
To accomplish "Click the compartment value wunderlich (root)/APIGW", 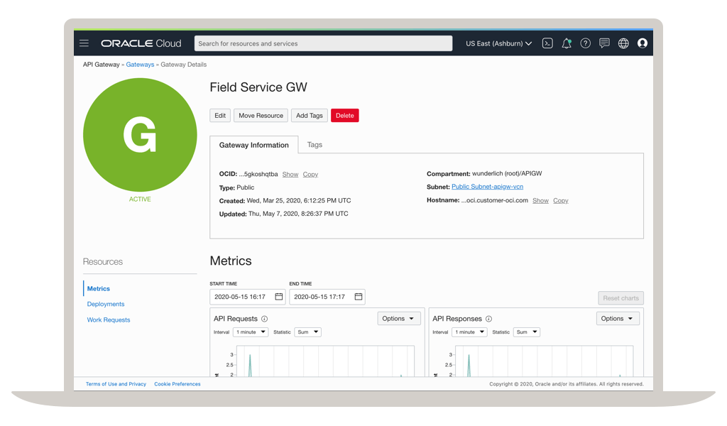I will pyautogui.click(x=507, y=173).
